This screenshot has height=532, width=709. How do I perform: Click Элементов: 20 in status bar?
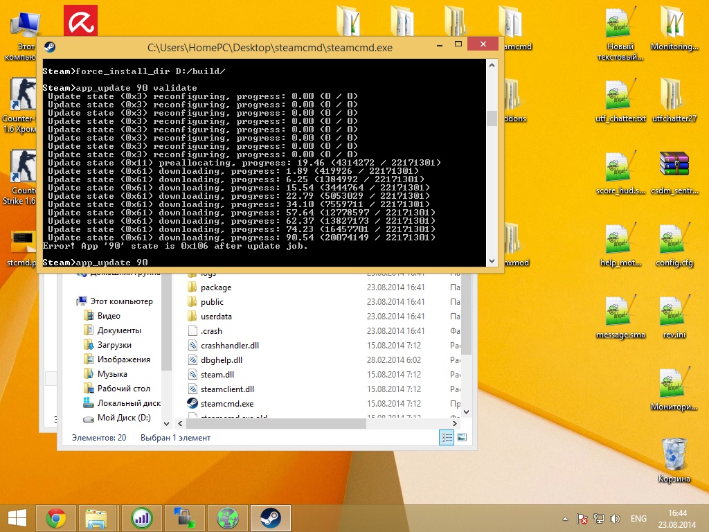pos(99,438)
